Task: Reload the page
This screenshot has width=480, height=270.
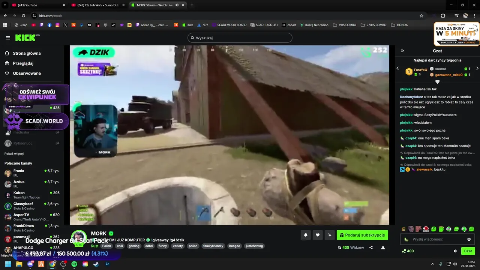Action: click(x=23, y=16)
